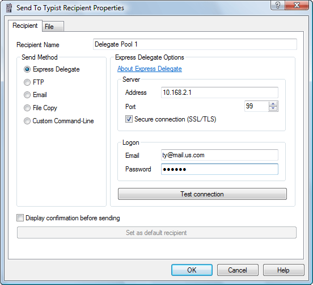The width and height of the screenshot is (313, 285).
Task: Click the Cancel button
Action: pos(238,270)
